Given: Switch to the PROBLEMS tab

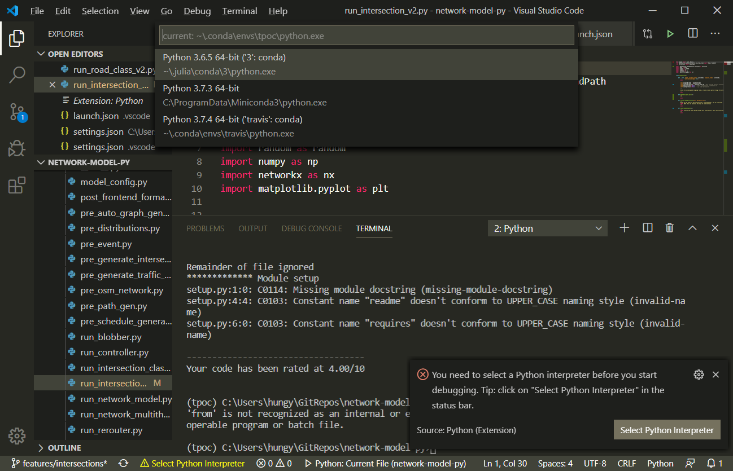Looking at the screenshot, I should pyautogui.click(x=205, y=228).
